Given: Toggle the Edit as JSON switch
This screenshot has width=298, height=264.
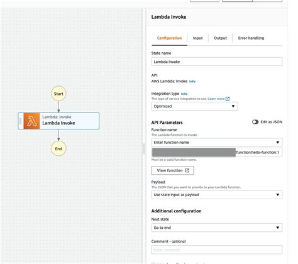Looking at the screenshot, I should [x=255, y=122].
